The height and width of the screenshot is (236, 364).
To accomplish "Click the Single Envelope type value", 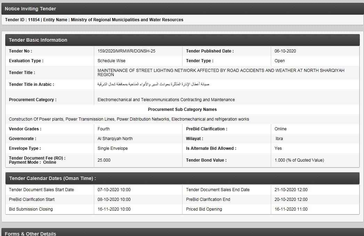I will point(113,148).
